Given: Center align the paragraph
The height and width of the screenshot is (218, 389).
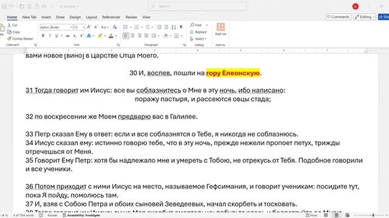Looking at the screenshot, I should tap(133, 36).
